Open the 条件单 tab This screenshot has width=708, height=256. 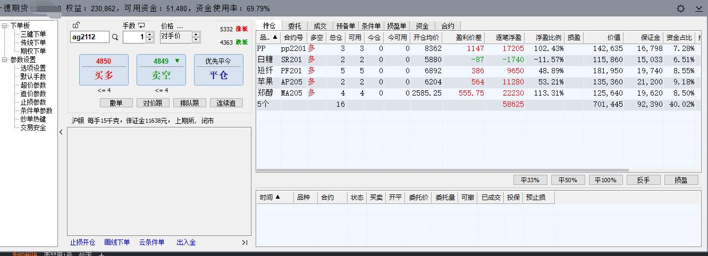[x=371, y=25]
